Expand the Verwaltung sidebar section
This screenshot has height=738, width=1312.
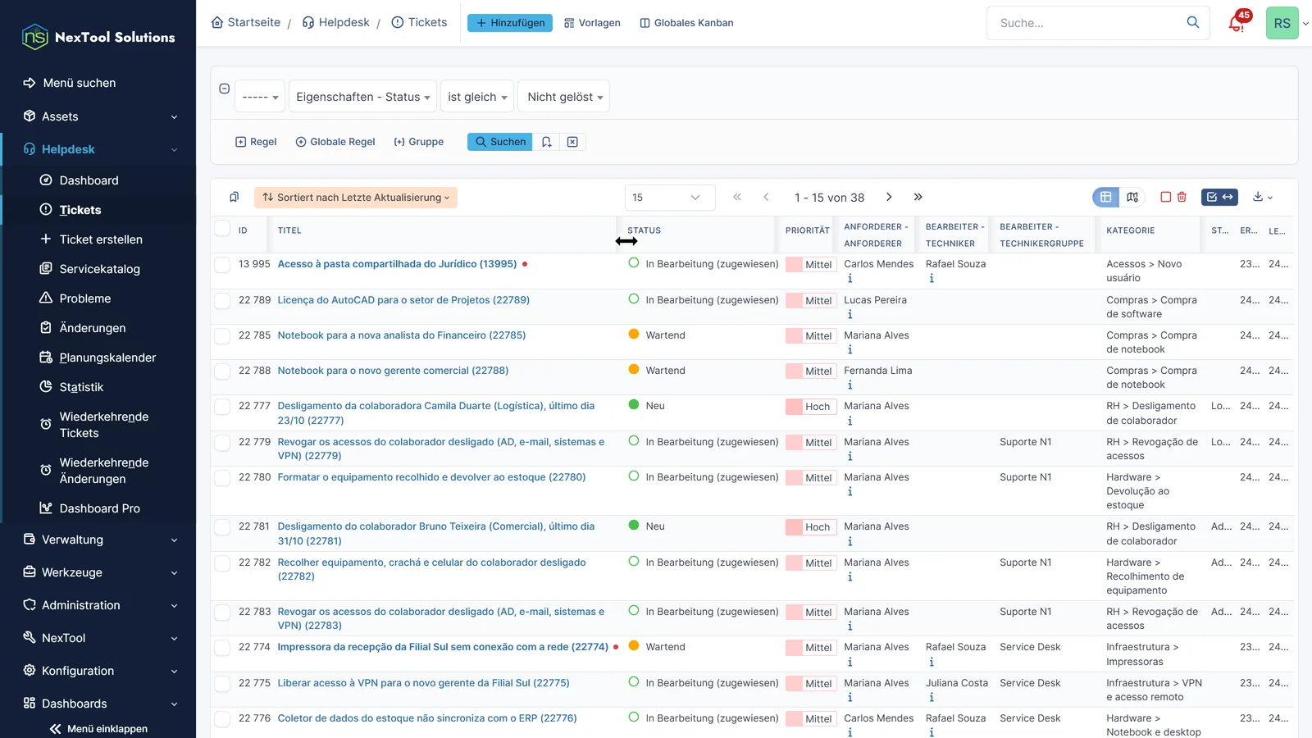coord(98,540)
